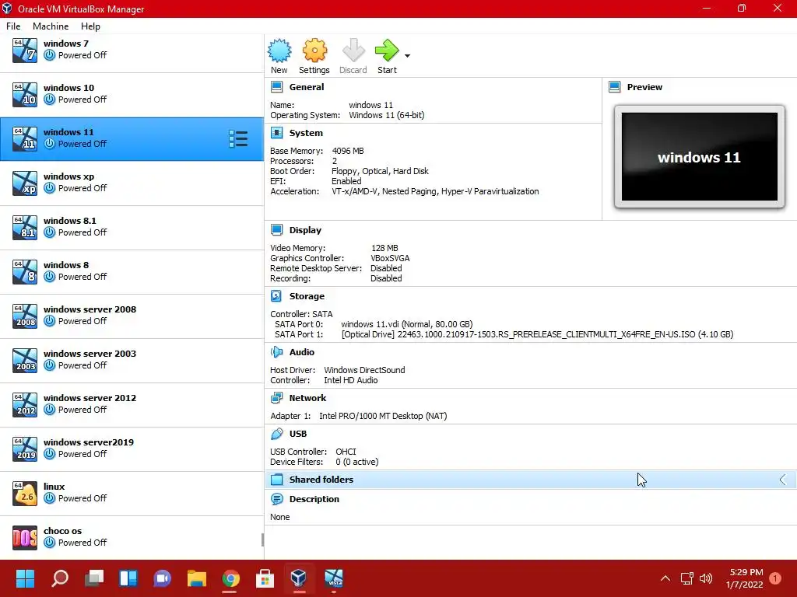The width and height of the screenshot is (797, 597).
Task: Click the VM list vertical scrollbar
Action: (x=262, y=540)
